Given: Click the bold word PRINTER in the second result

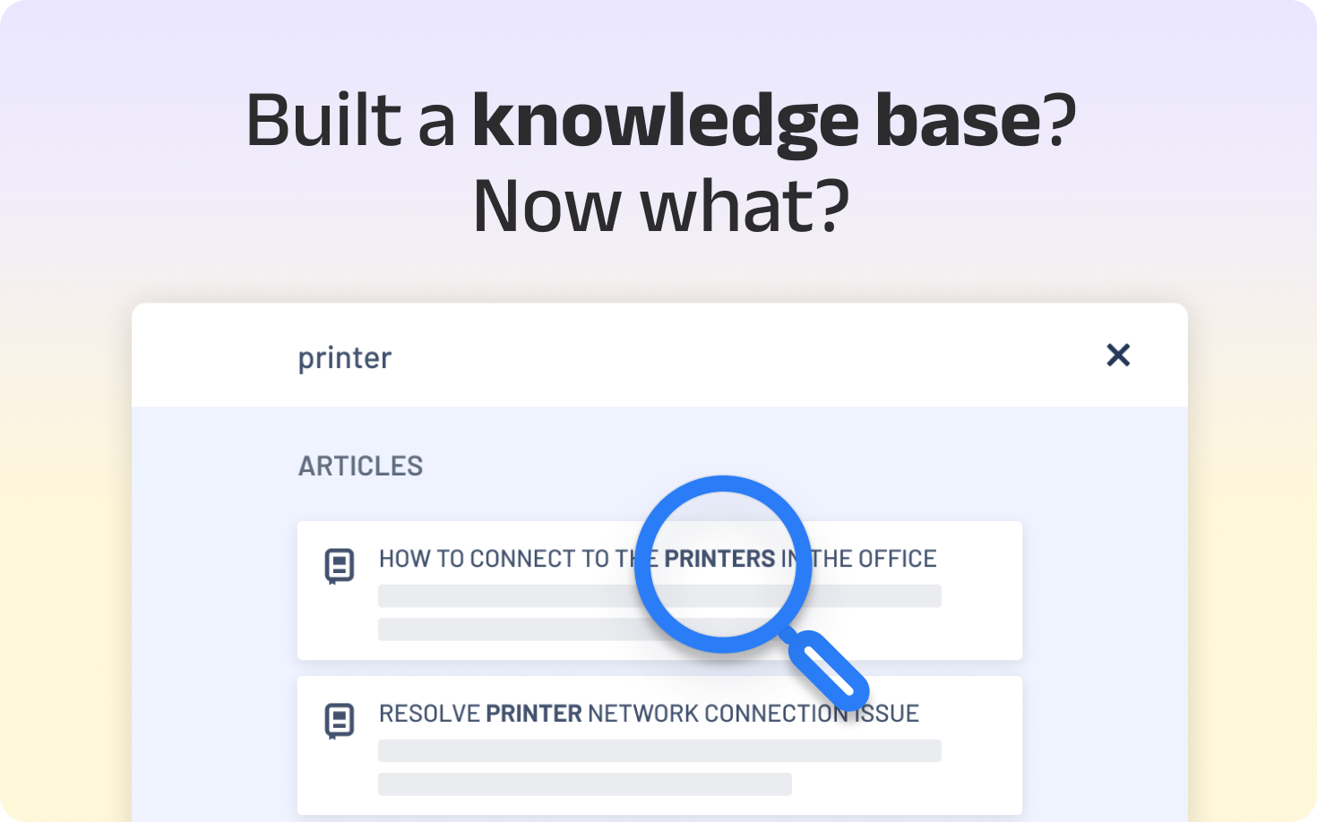Looking at the screenshot, I should tap(534, 714).
